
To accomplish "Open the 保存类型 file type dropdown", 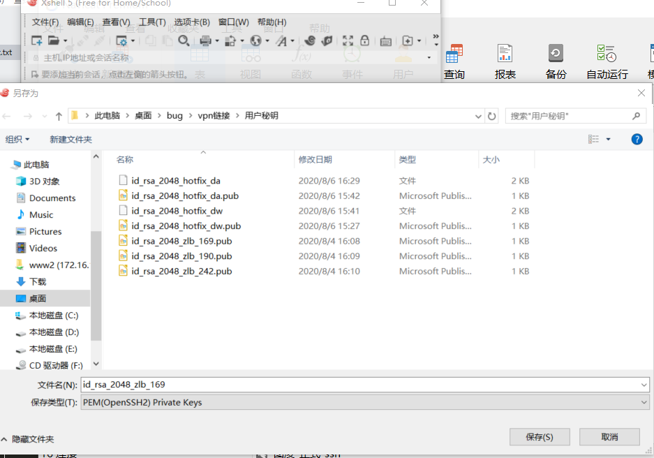I will pos(364,402).
